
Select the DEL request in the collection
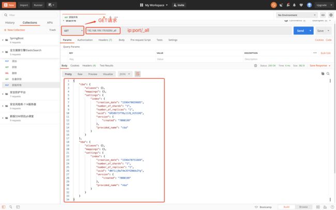pos(30,73)
